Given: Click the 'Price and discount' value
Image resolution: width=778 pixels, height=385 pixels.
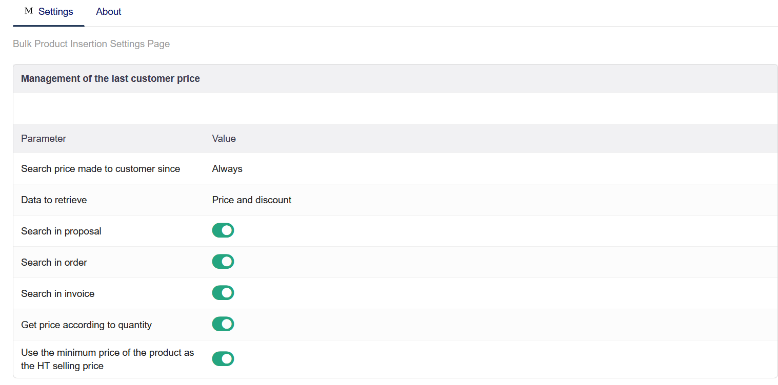Looking at the screenshot, I should pos(251,200).
